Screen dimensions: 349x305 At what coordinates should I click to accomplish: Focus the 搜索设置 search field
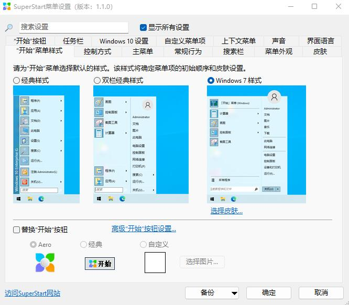click(x=74, y=27)
